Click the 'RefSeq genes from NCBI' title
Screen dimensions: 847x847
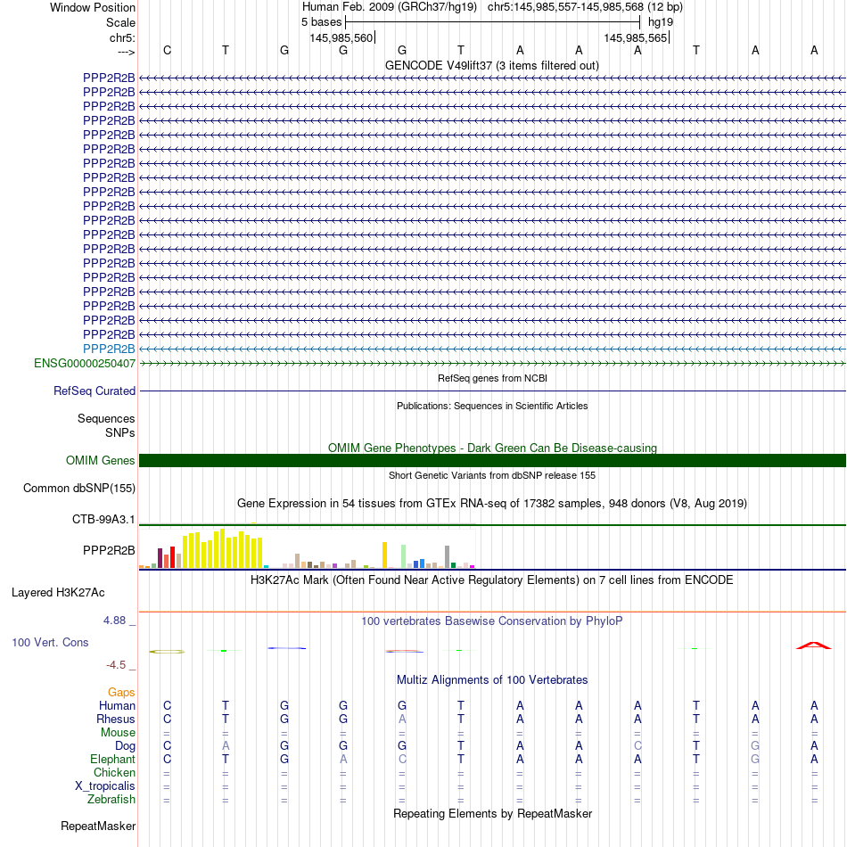(x=492, y=378)
